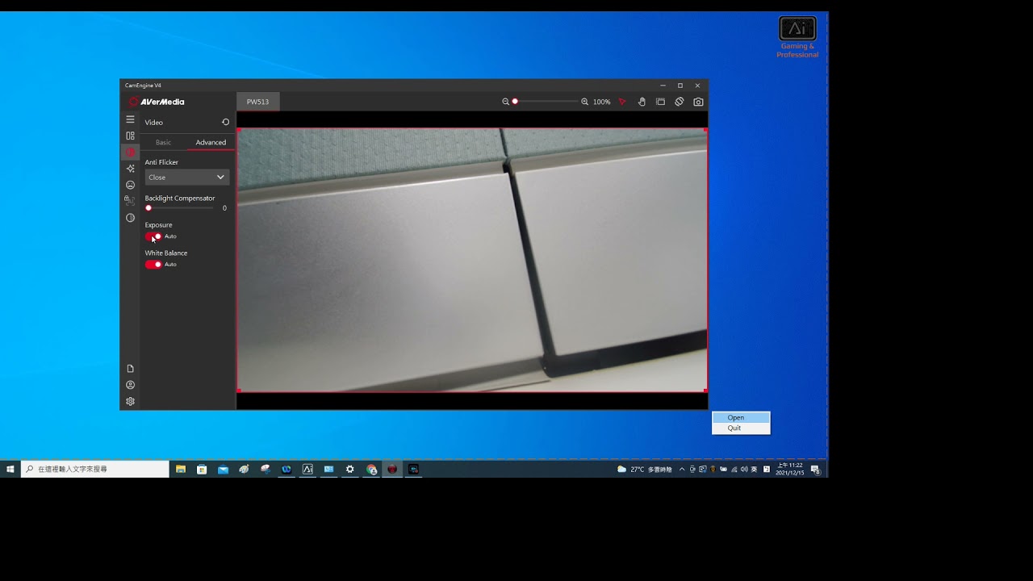1033x581 pixels.
Task: Take a snapshot with the camera icon
Action: (x=698, y=102)
